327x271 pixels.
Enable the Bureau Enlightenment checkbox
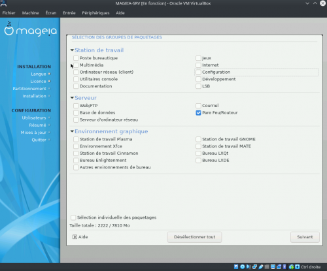[76, 161]
